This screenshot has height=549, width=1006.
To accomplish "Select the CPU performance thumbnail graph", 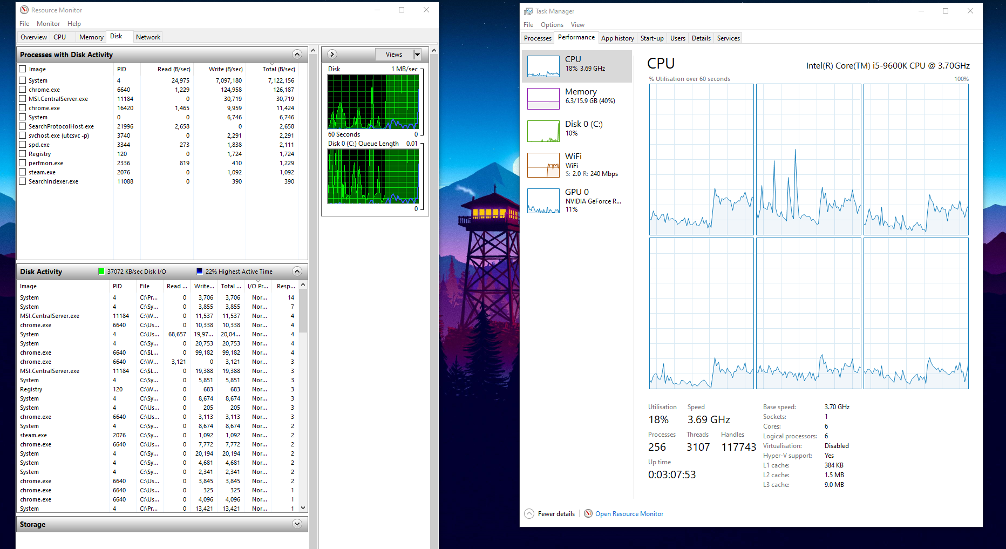I will (543, 66).
